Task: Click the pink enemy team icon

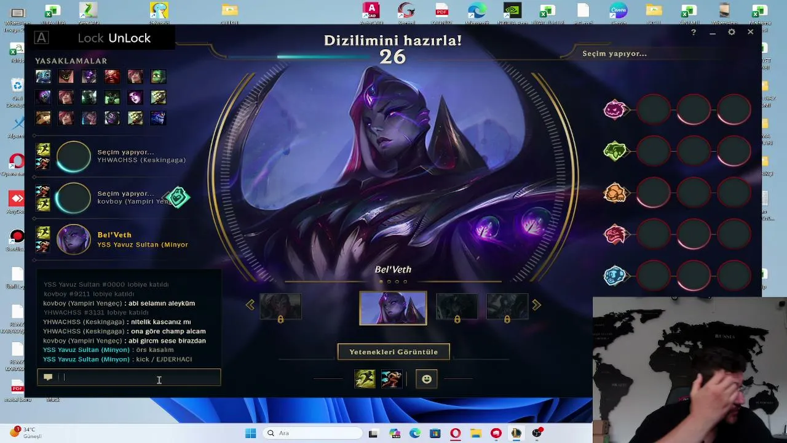Action: [615, 110]
